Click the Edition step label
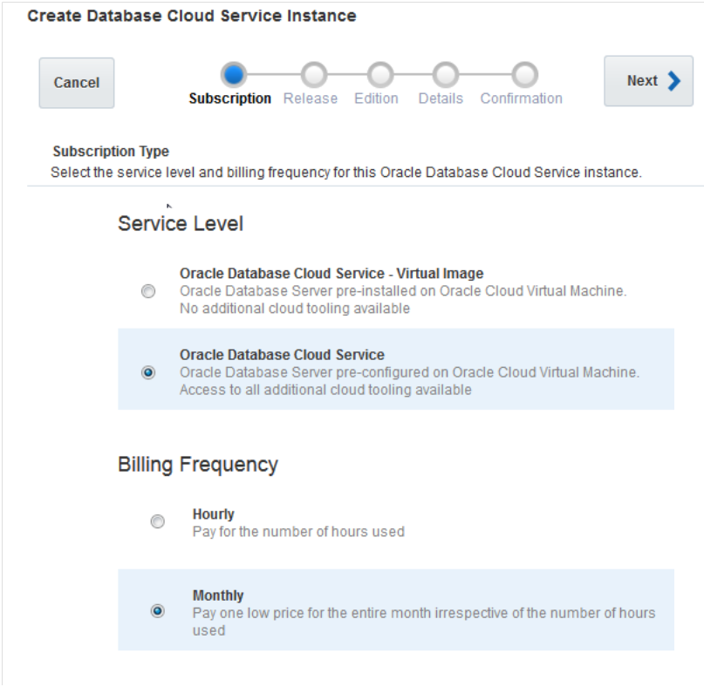 pyautogui.click(x=376, y=99)
